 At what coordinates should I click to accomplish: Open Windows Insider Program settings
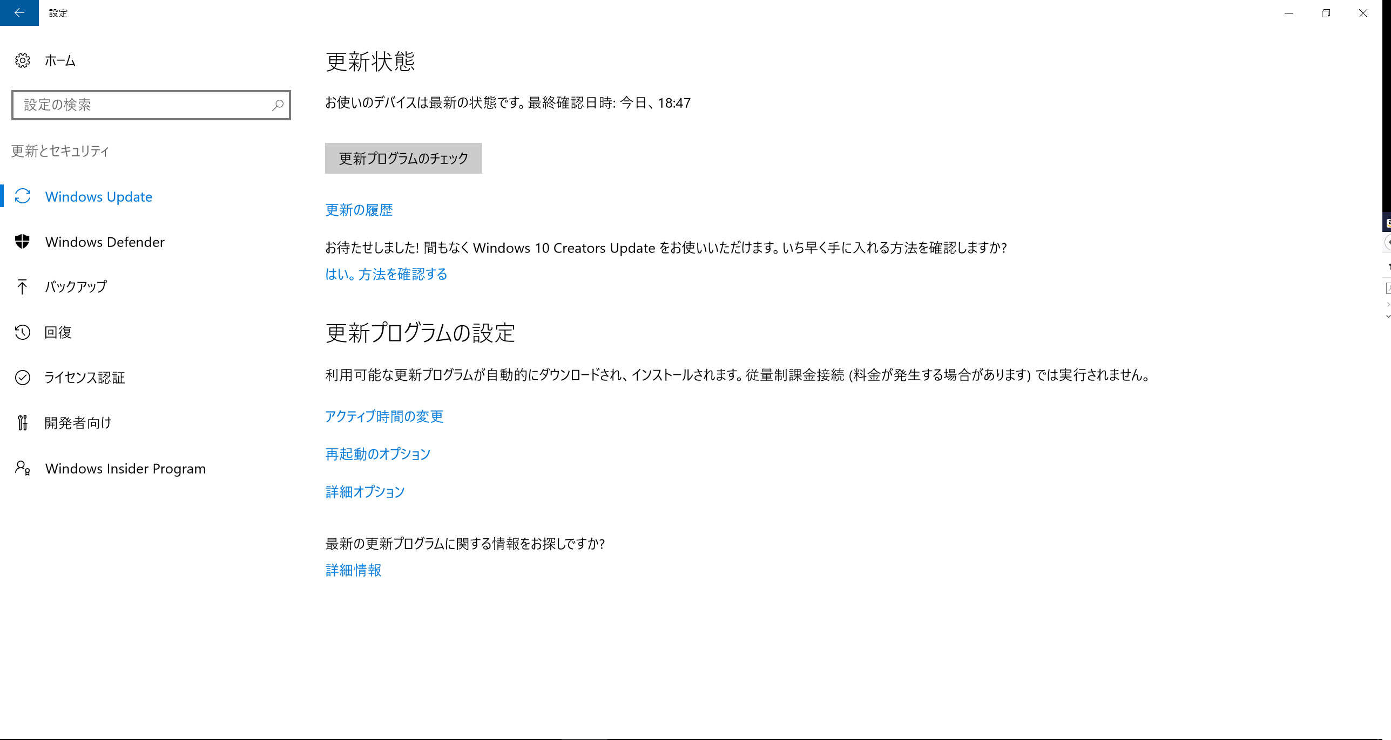tap(125, 469)
